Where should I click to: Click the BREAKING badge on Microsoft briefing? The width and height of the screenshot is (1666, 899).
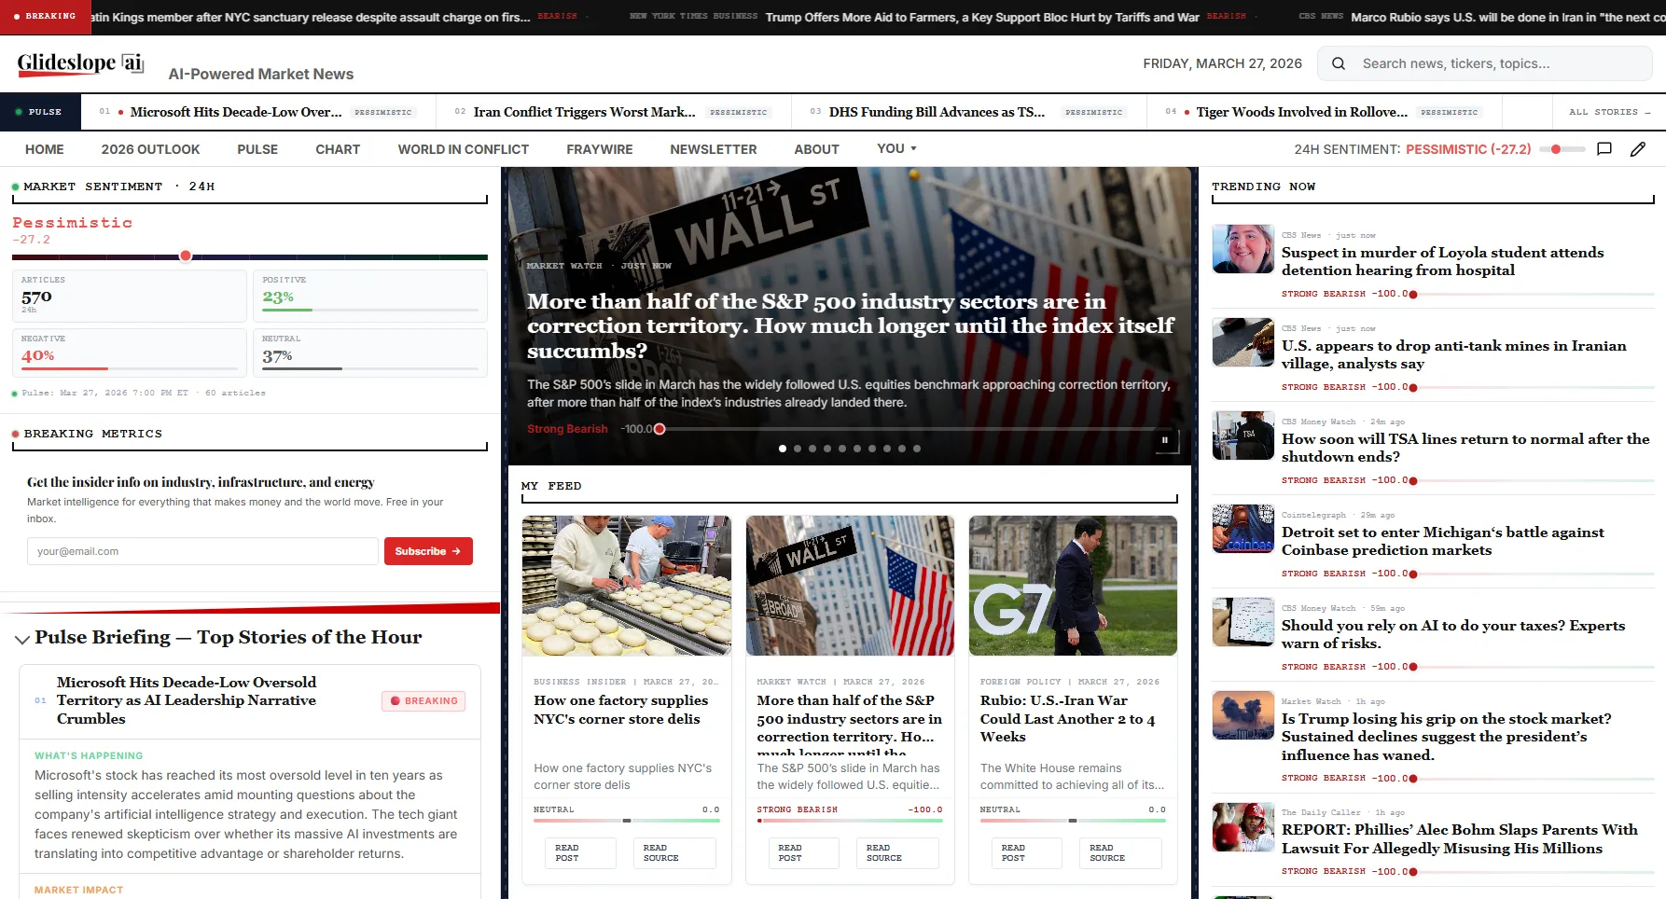click(x=423, y=701)
